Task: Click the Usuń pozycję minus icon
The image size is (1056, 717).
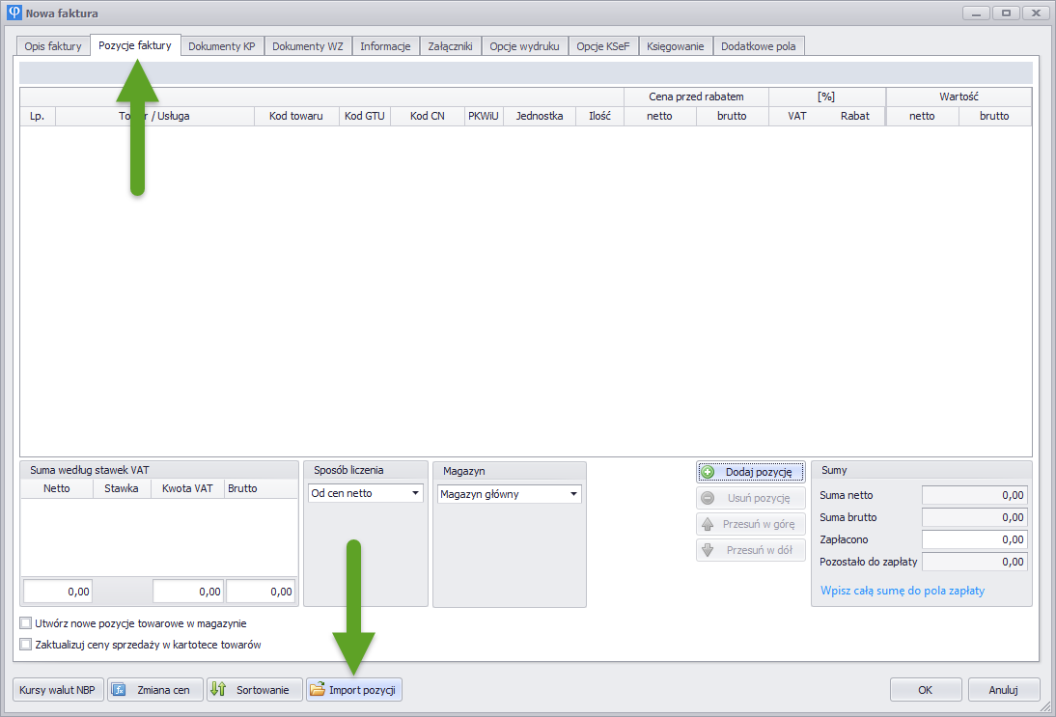Action: 708,498
